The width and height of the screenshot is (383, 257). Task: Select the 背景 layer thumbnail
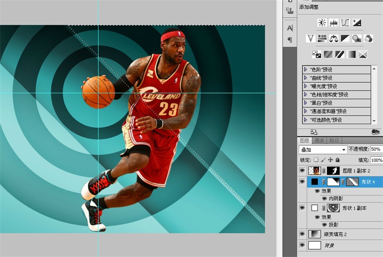[x=315, y=245]
